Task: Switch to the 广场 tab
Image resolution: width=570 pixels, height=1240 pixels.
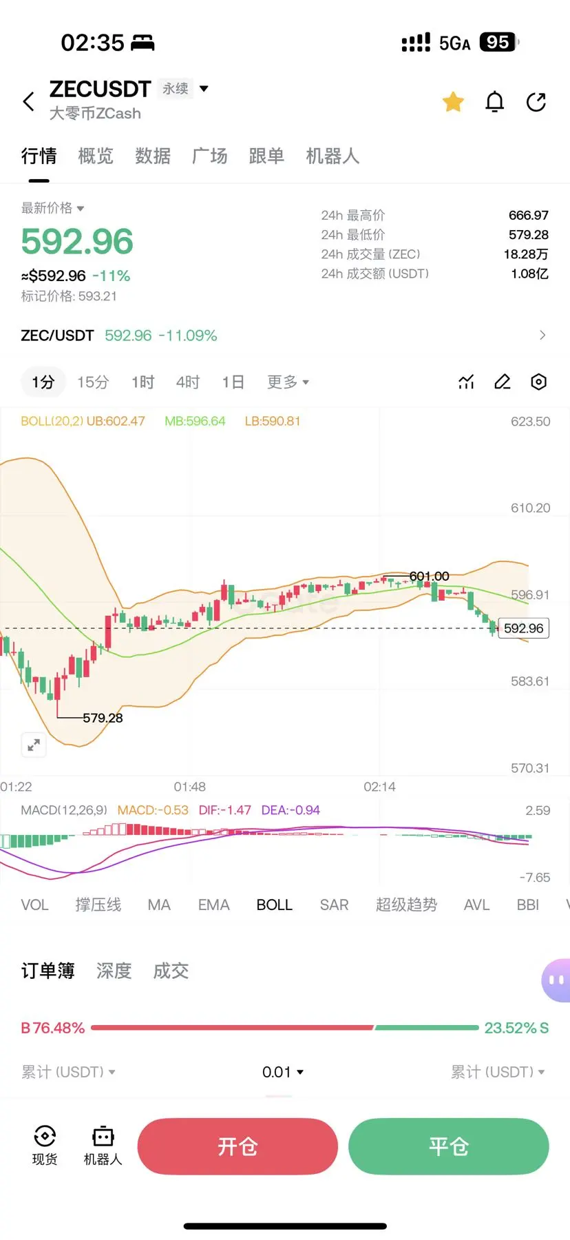Action: [210, 156]
